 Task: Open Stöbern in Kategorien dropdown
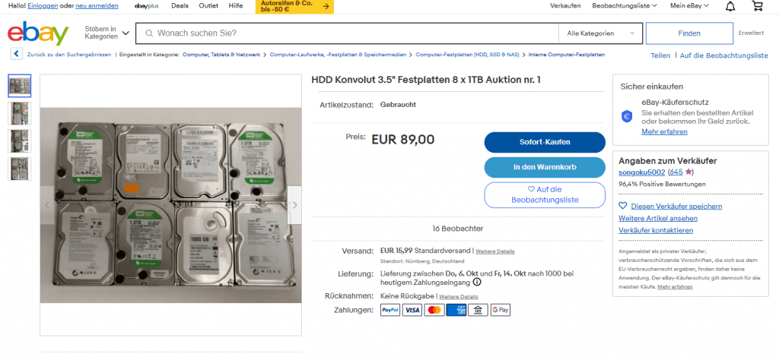point(106,33)
